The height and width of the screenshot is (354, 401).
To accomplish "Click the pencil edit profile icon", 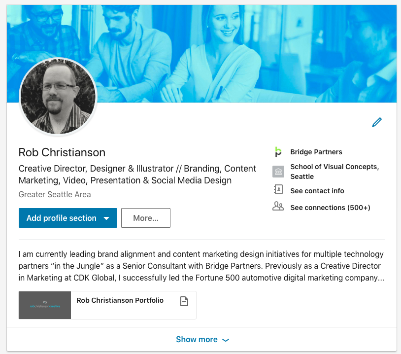I will pyautogui.click(x=377, y=122).
